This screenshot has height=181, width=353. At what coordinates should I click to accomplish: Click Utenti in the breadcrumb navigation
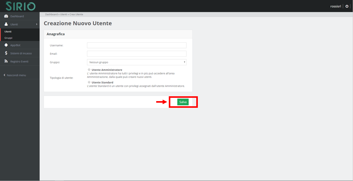(x=63, y=14)
